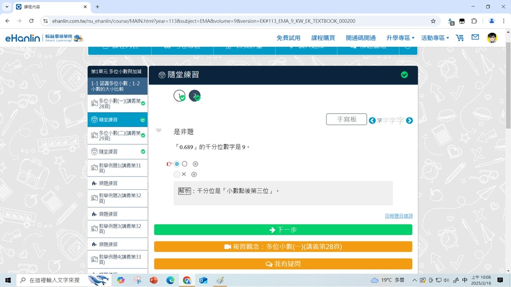The image size is (511, 287).
Task: Click the browser address bar URL
Action: 204,21
